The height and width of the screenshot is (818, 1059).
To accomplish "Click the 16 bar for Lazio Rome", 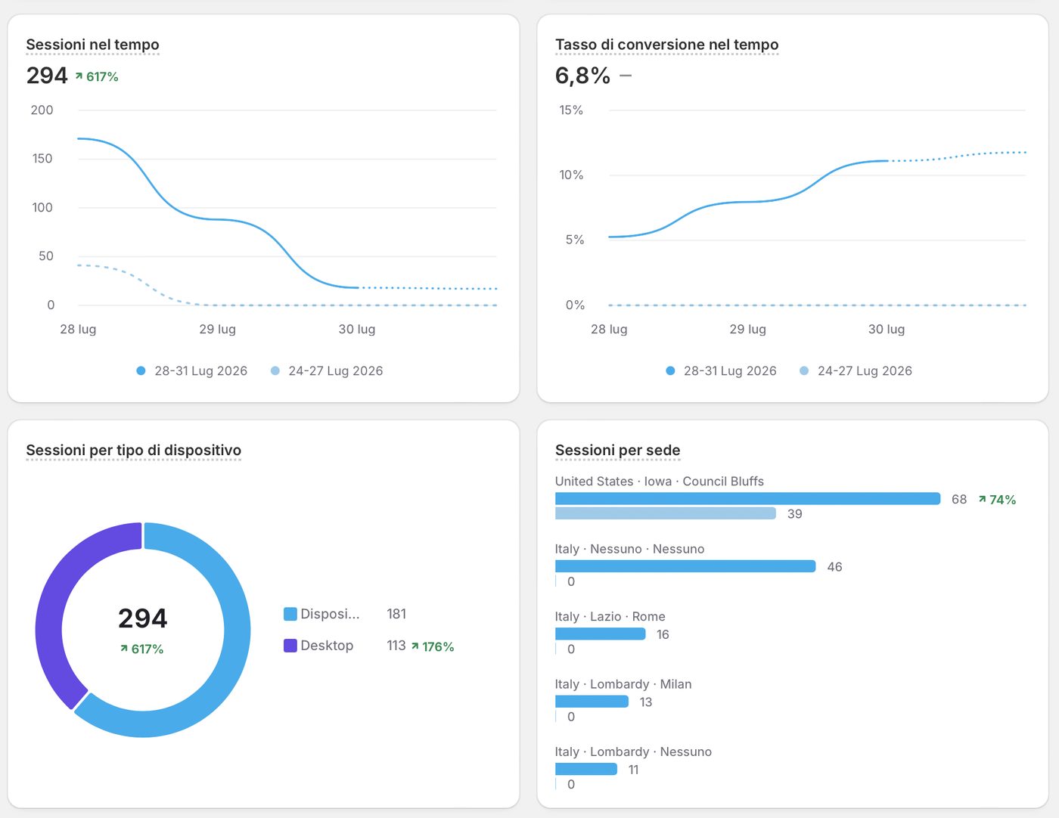I will point(601,634).
